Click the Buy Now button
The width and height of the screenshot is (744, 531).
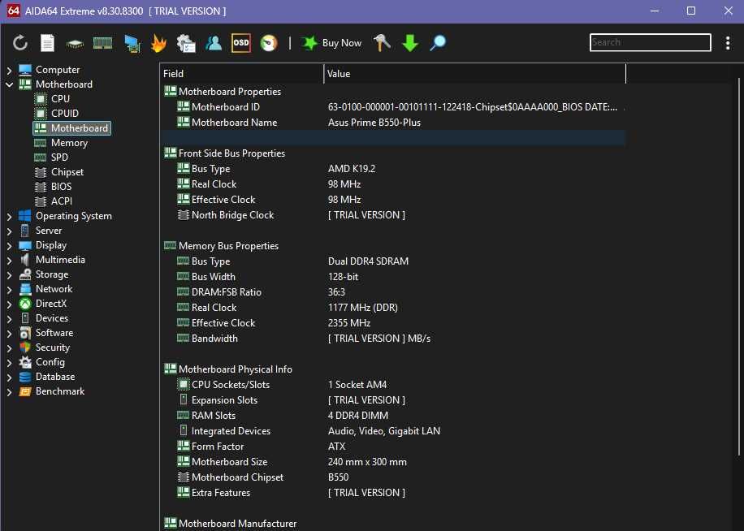point(331,43)
